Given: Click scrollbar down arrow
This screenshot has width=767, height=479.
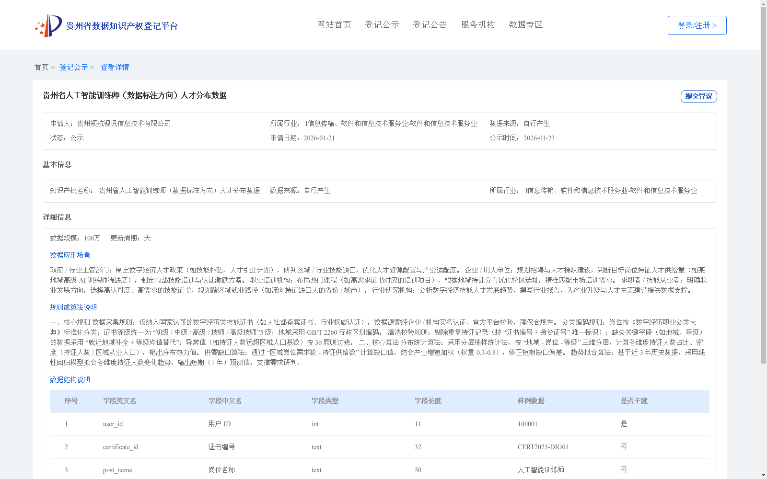Looking at the screenshot, I should coord(764,475).
